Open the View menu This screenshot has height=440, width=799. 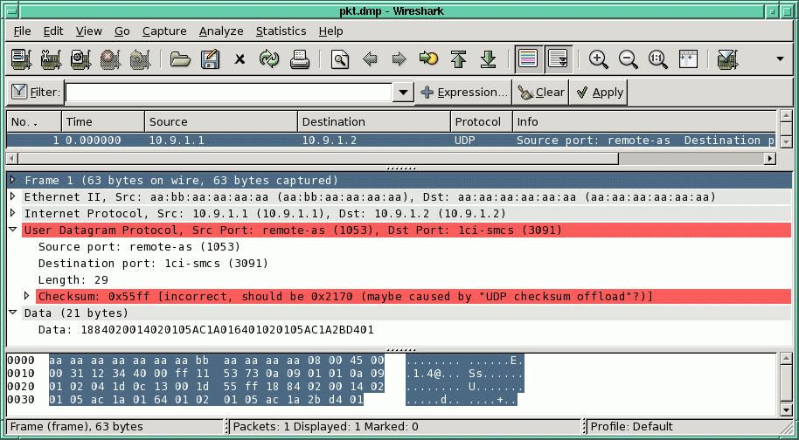pyautogui.click(x=88, y=31)
